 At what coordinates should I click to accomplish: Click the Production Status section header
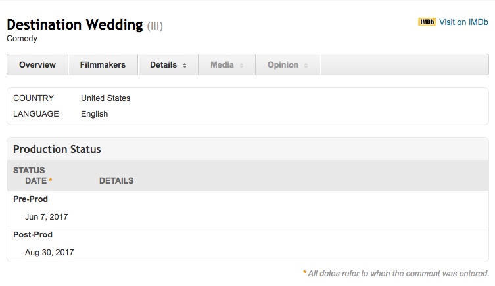57,150
